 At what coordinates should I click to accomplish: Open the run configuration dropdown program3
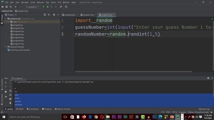(32, 7)
